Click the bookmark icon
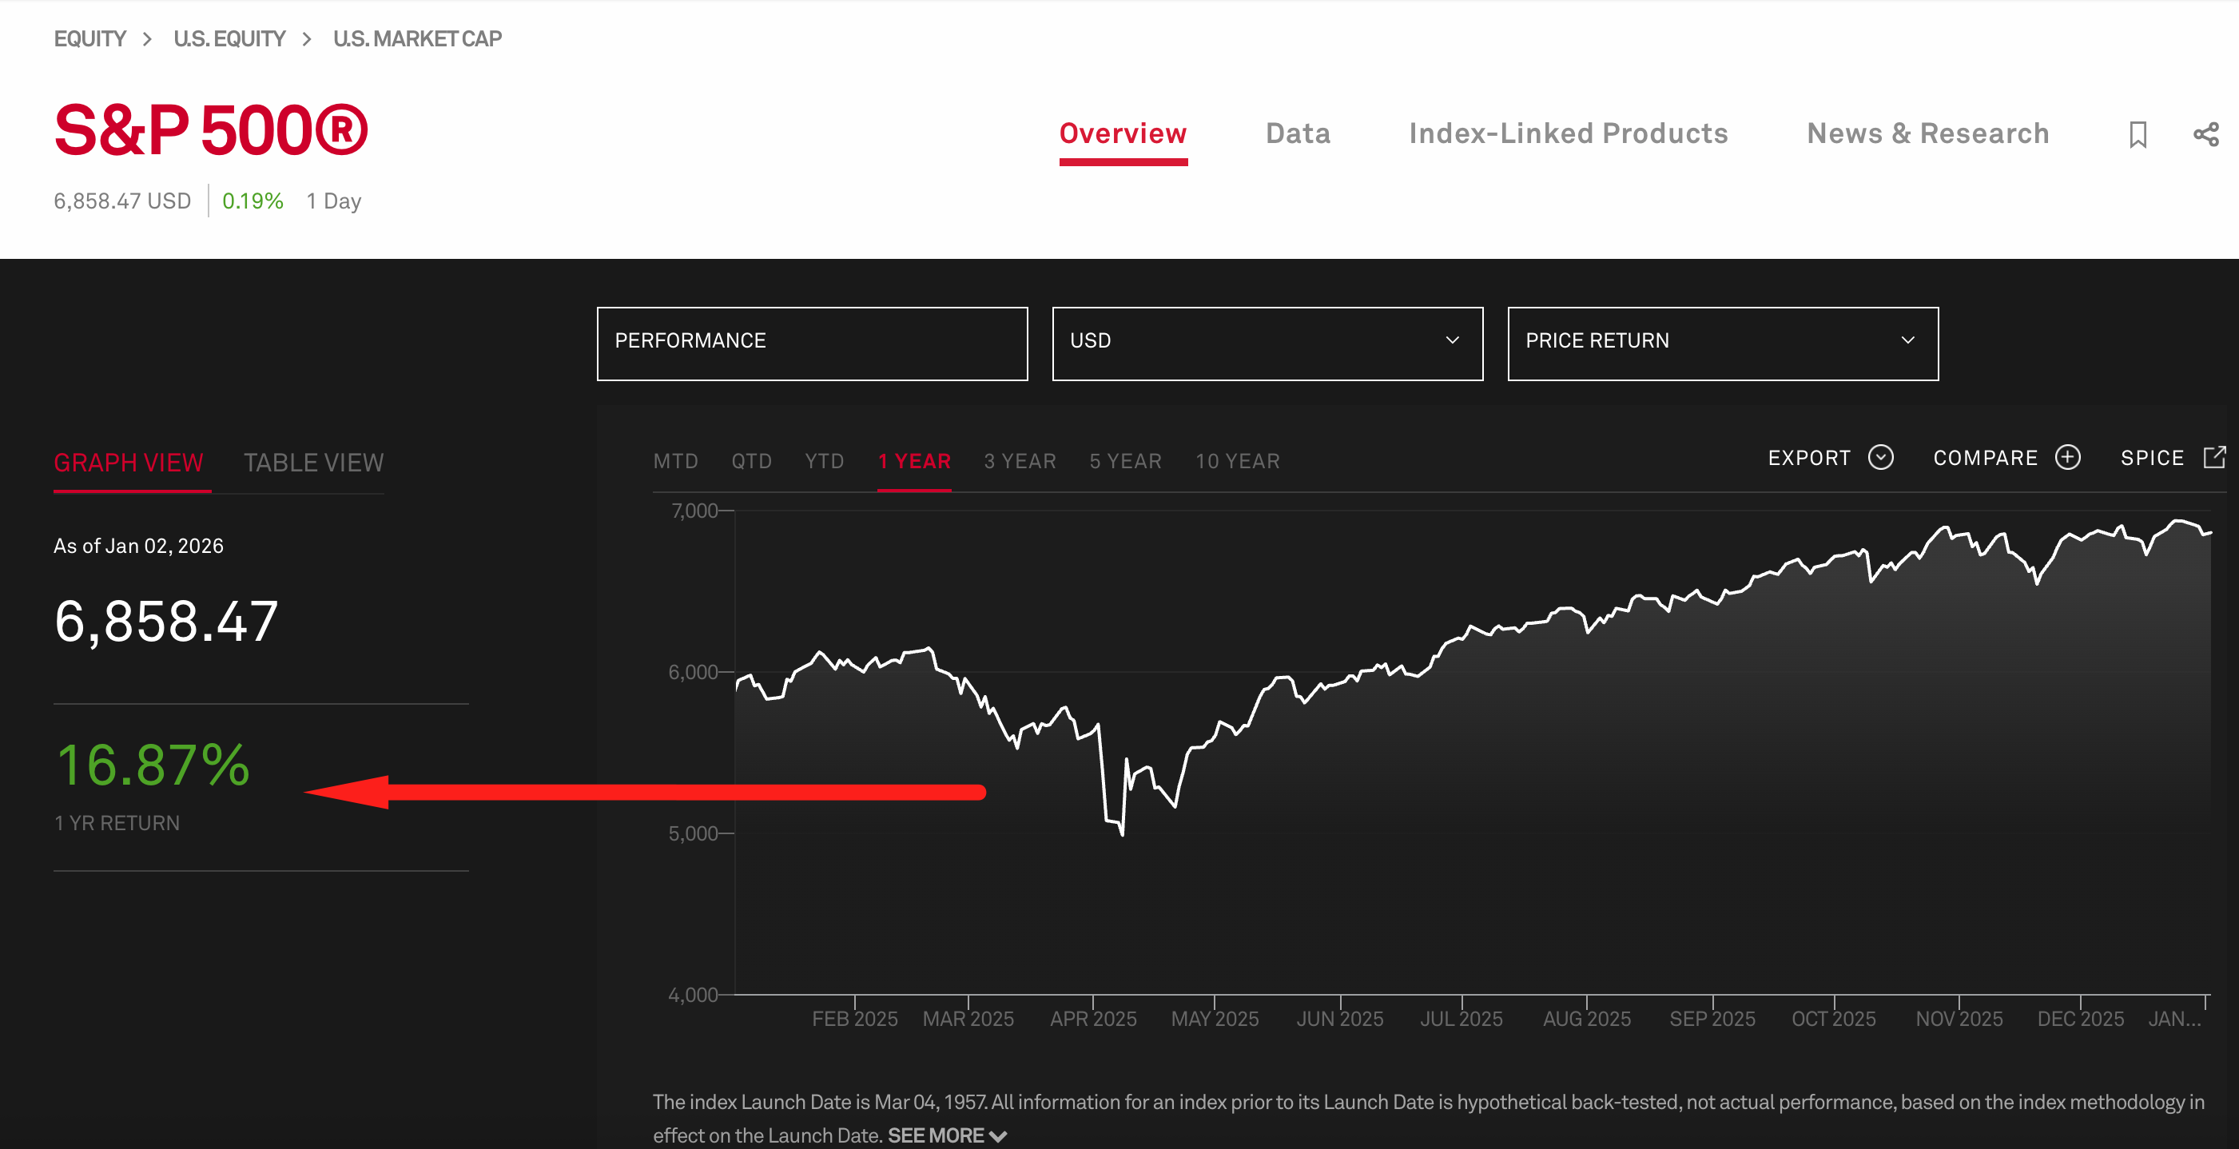The image size is (2239, 1149). [x=2138, y=135]
